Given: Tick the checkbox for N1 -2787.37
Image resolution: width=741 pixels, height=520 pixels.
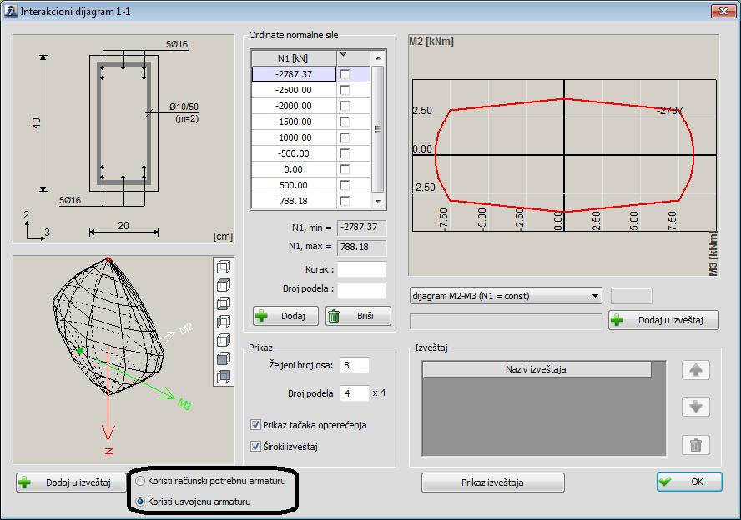Looking at the screenshot, I should (x=345, y=74).
